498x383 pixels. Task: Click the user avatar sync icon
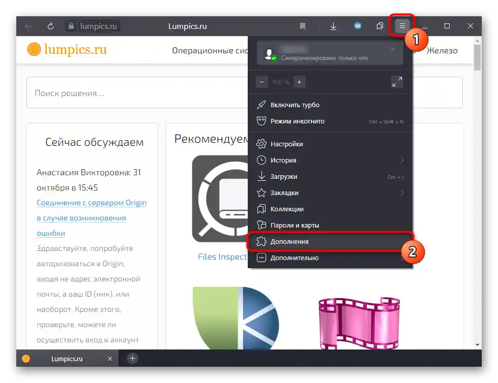[x=270, y=54]
